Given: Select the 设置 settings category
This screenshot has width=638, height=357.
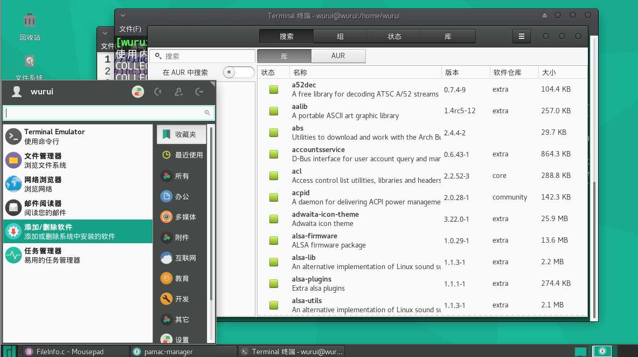Looking at the screenshot, I should [182, 339].
